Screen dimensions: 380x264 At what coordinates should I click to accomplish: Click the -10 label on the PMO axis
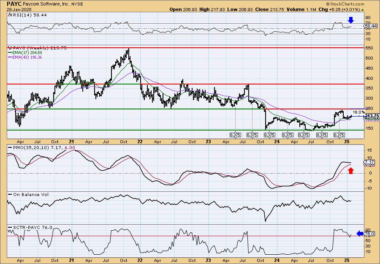tap(368, 188)
